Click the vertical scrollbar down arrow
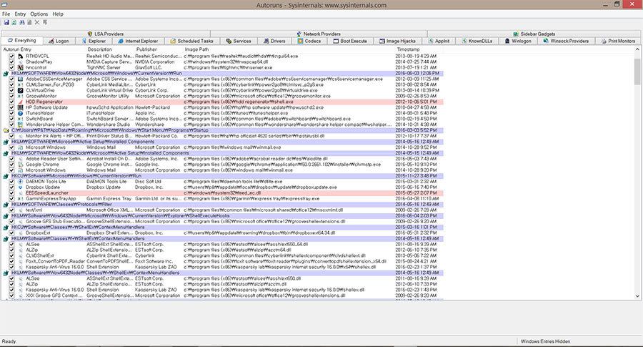 click(x=637, y=296)
